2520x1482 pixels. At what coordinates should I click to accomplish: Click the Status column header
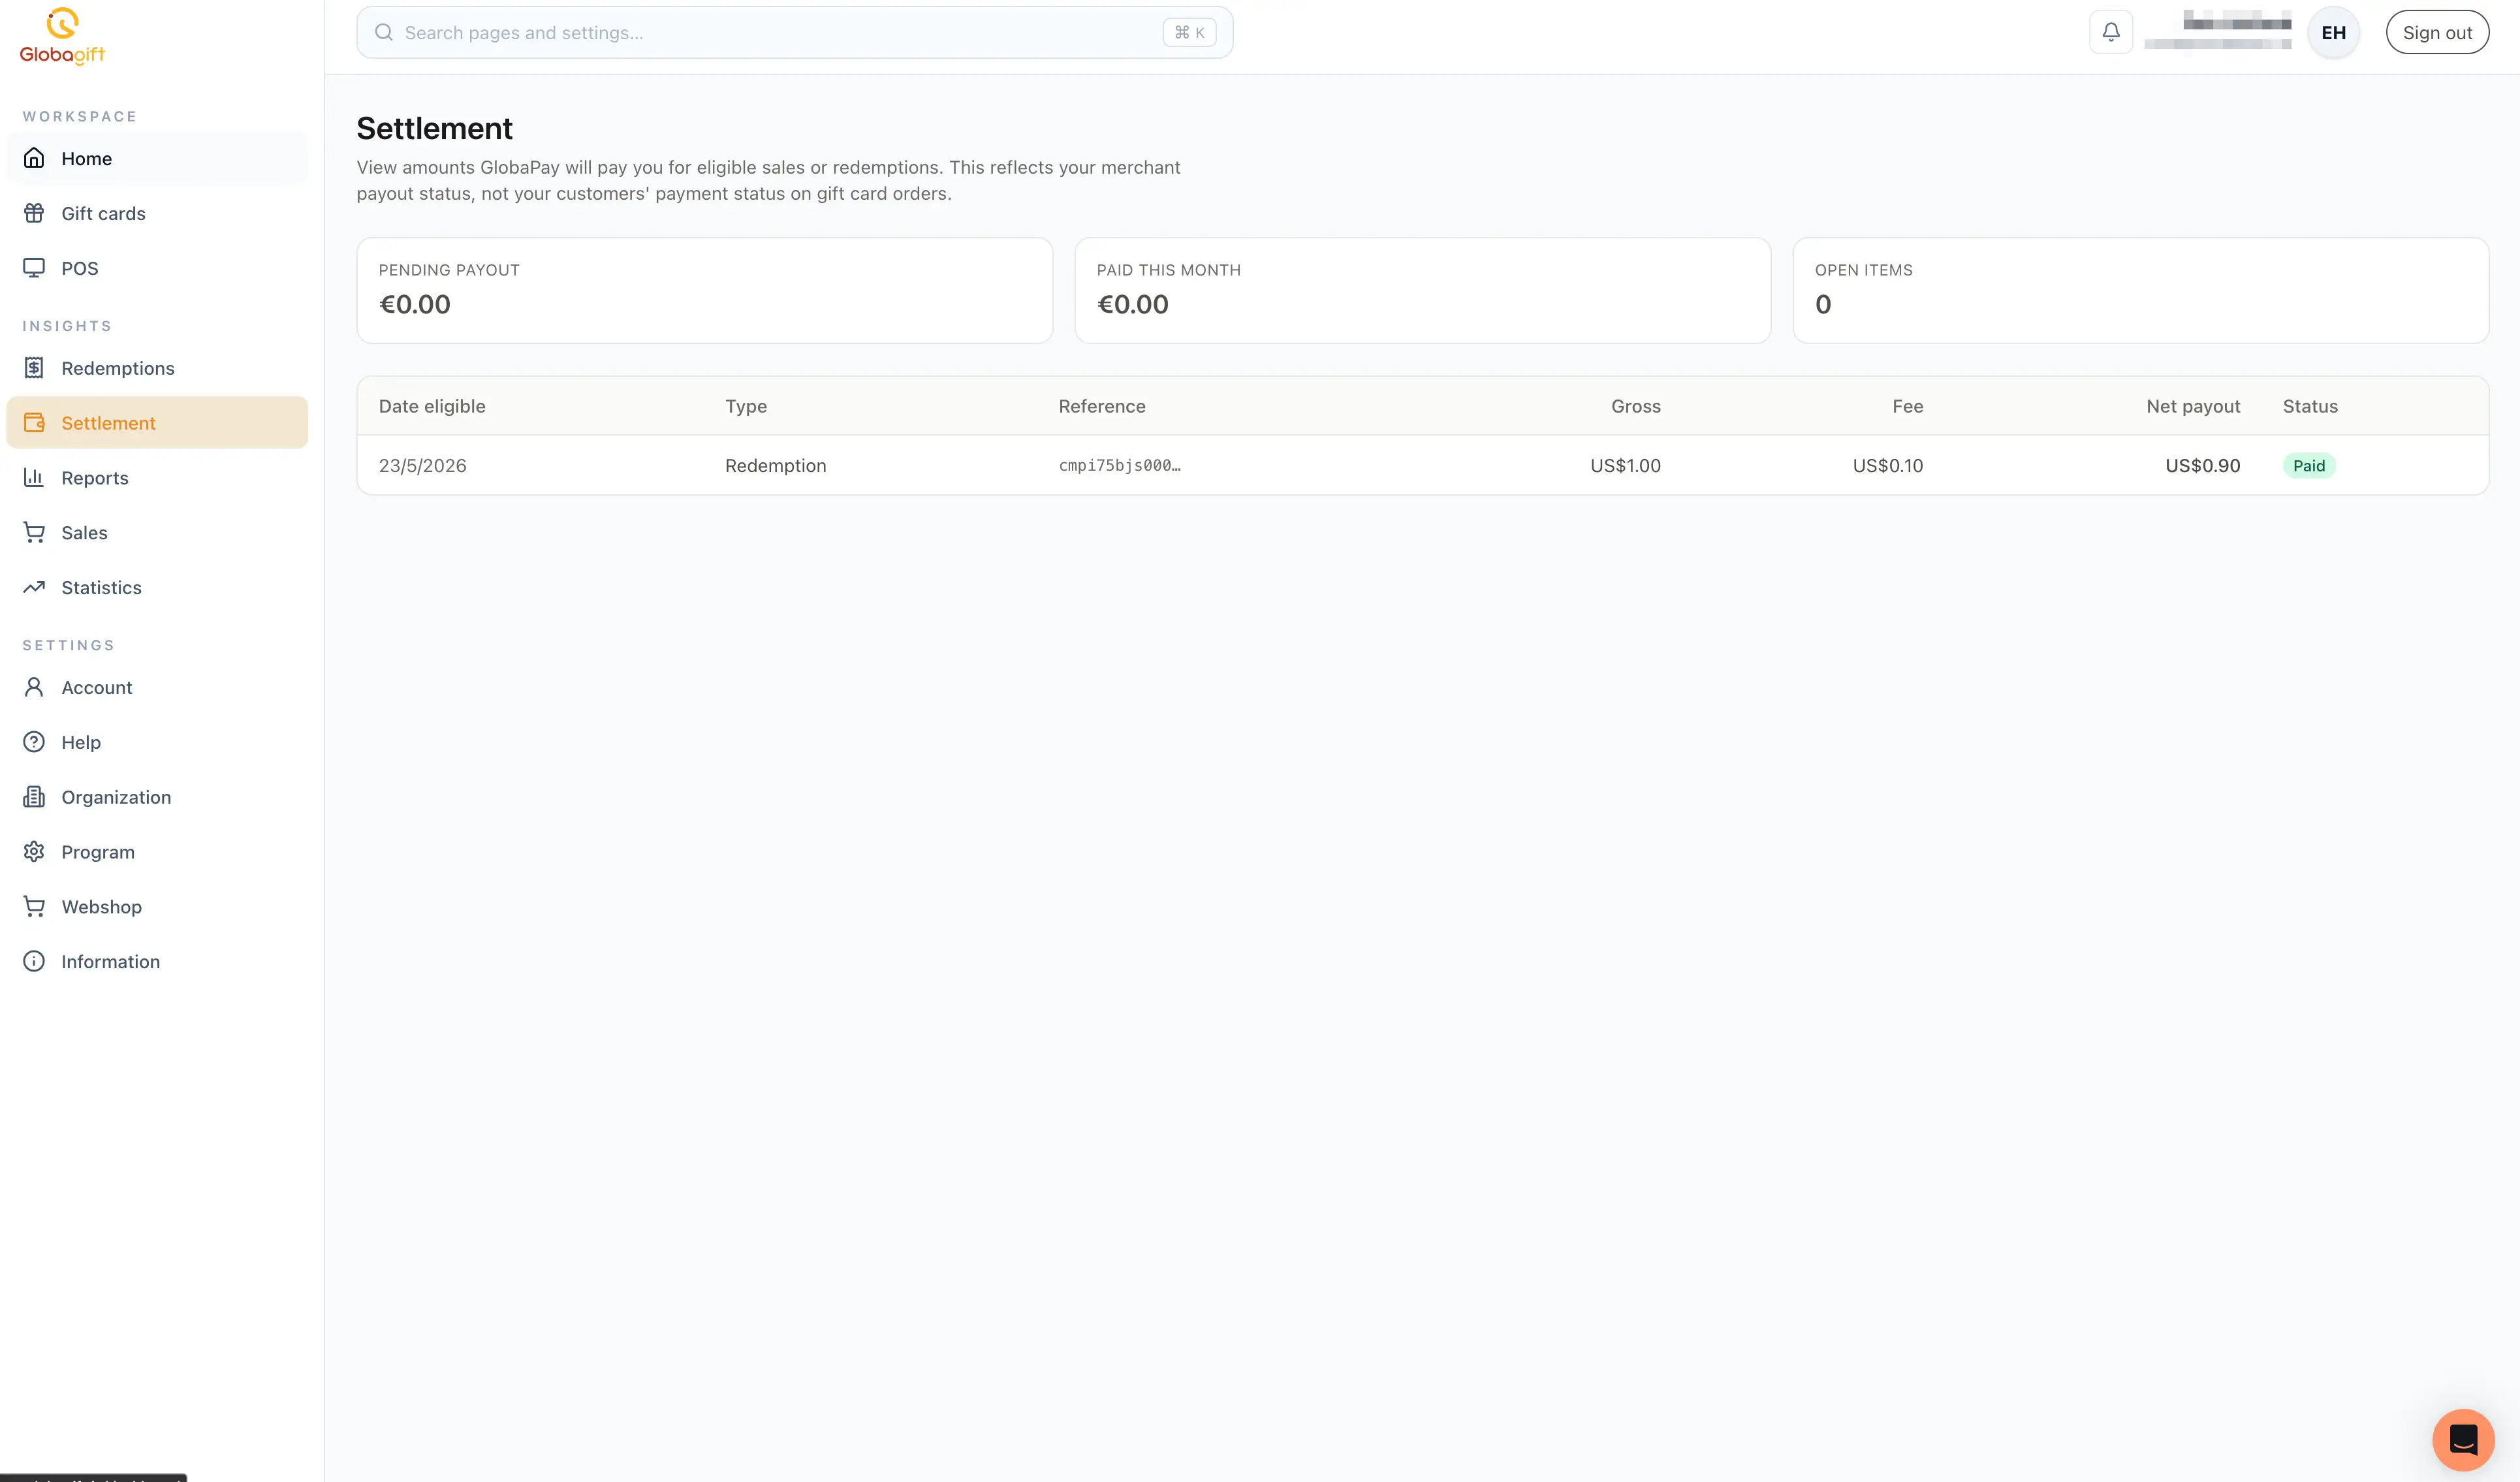click(2310, 406)
